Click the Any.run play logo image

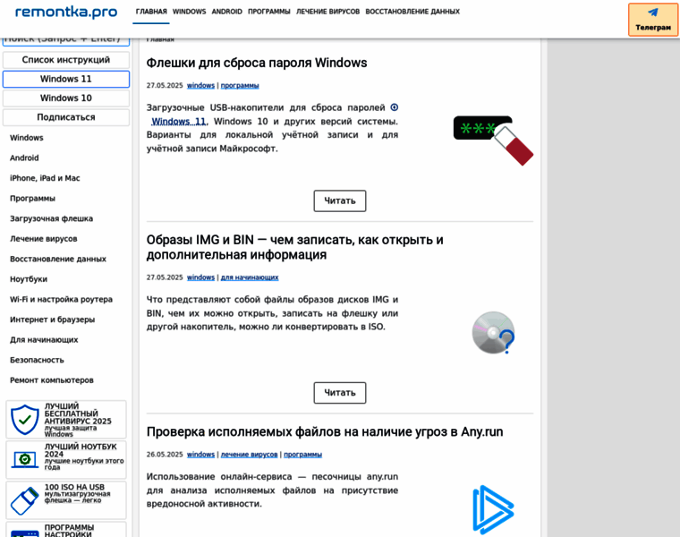pos(493,509)
